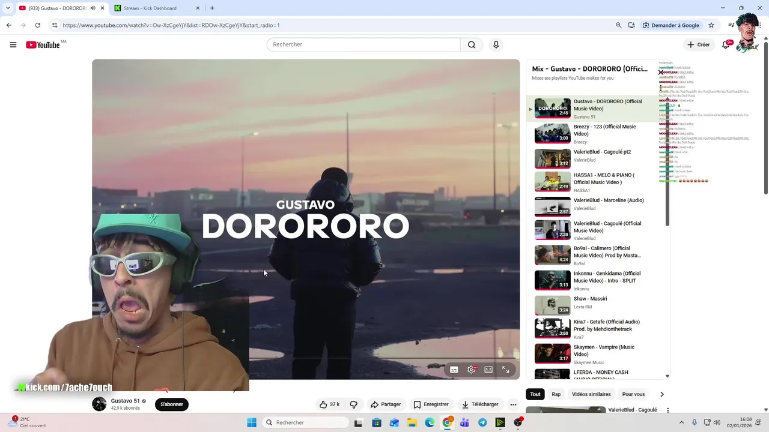769x432 pixels.
Task: Start voice search with the microphone
Action: [x=496, y=44]
